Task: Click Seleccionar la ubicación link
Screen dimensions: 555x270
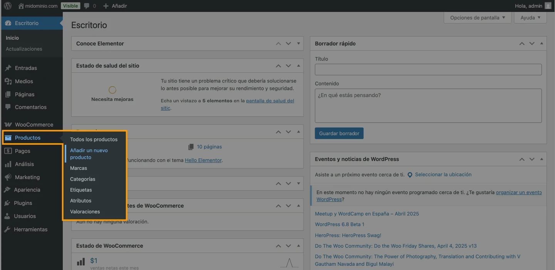Action: point(443,174)
